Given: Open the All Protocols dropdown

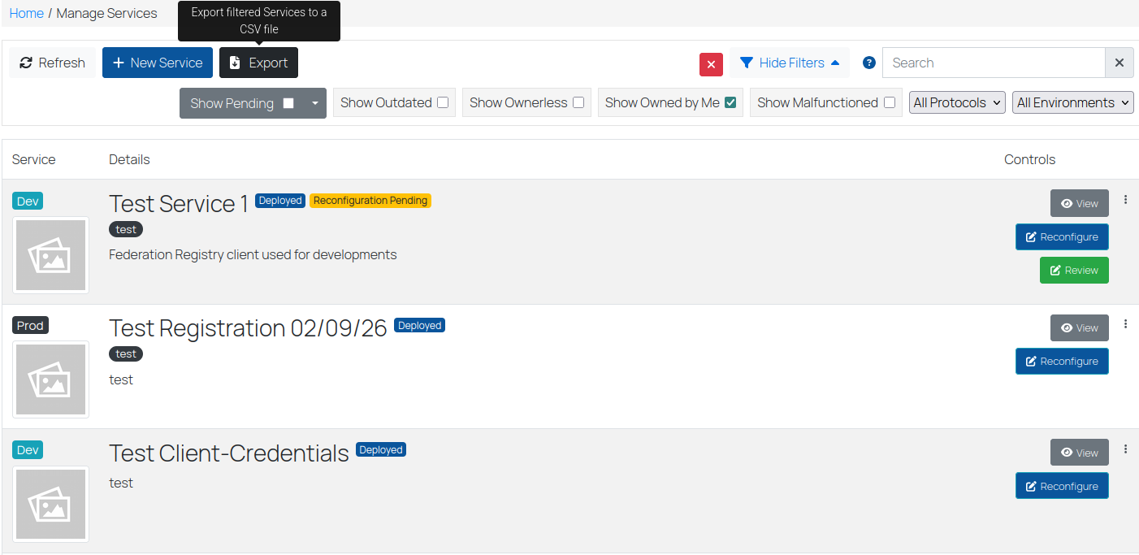Looking at the screenshot, I should 957,102.
